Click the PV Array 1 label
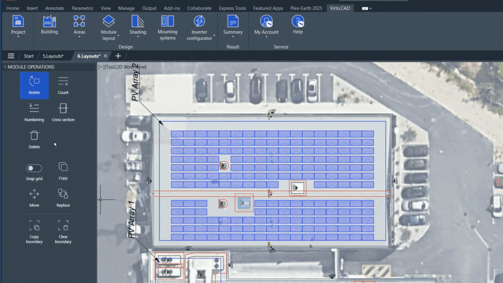 click(132, 220)
